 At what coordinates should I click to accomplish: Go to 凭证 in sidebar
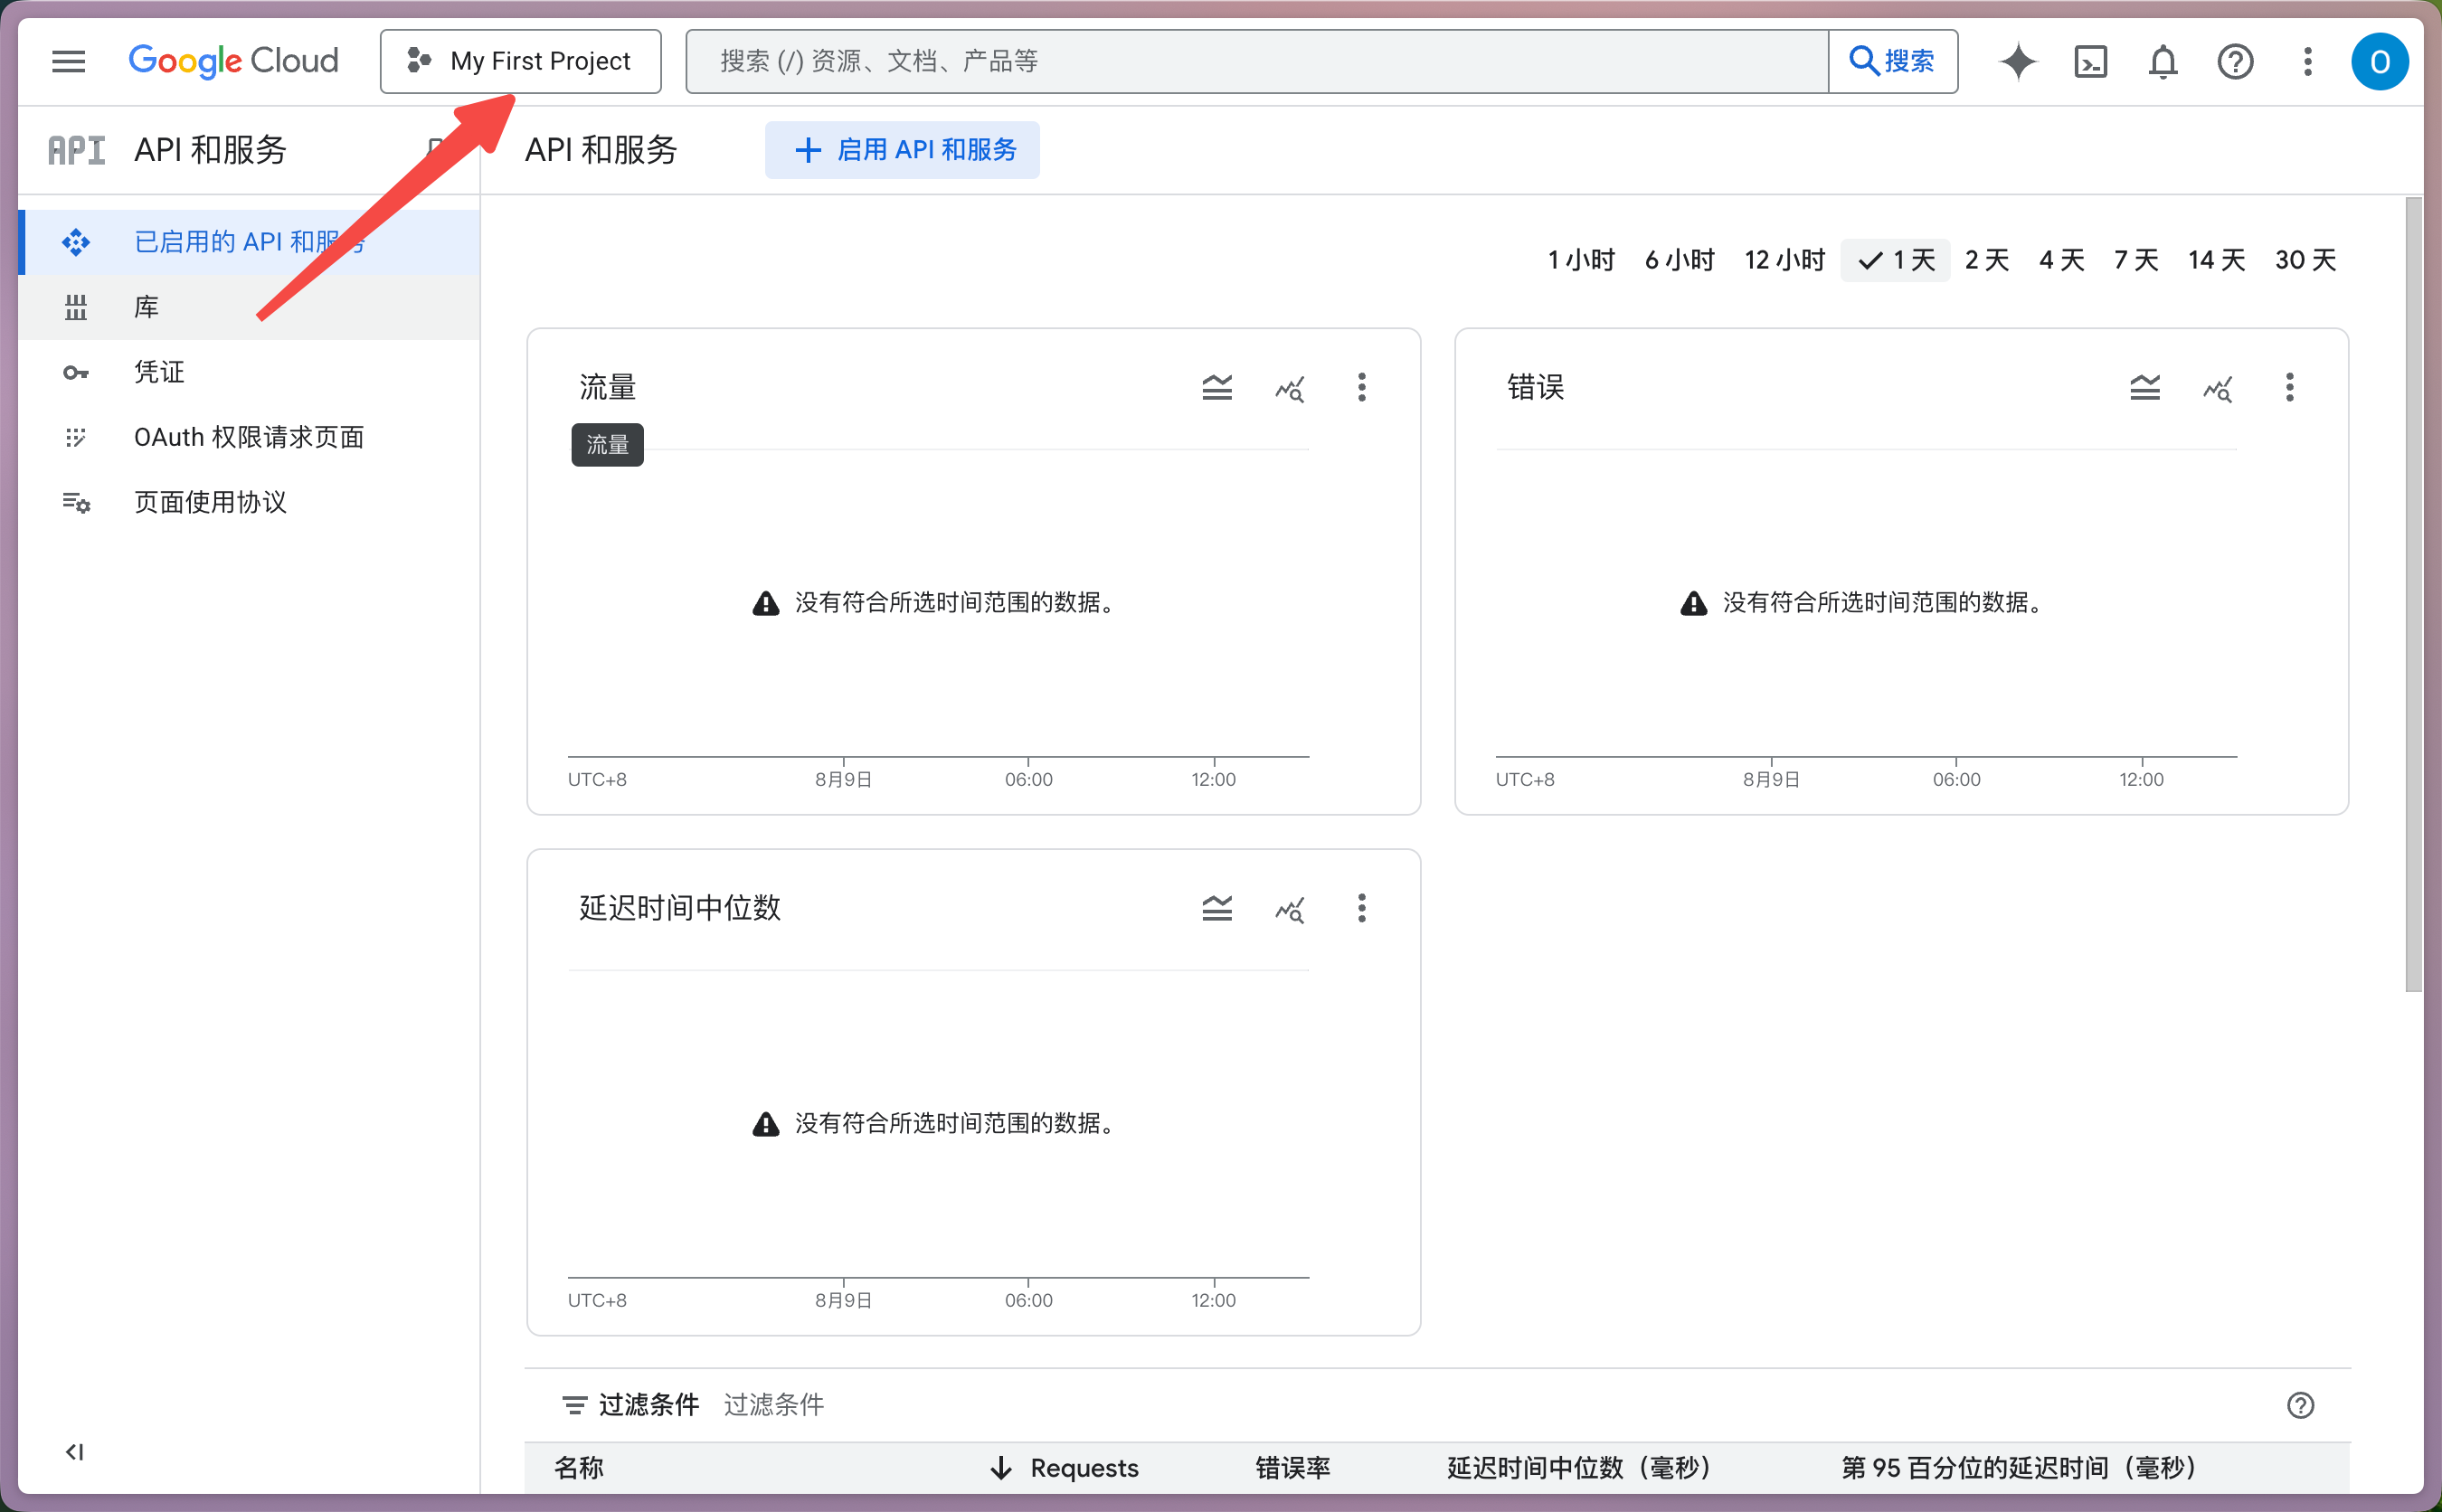click(159, 372)
